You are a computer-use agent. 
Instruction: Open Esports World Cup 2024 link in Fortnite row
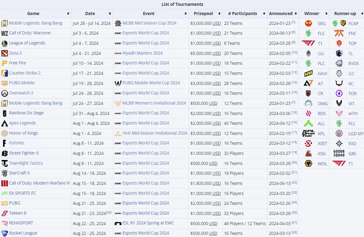(146, 143)
